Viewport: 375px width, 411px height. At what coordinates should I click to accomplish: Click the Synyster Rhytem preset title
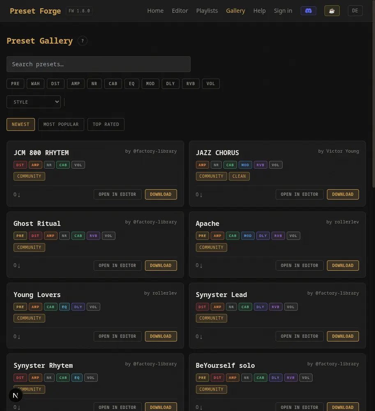point(43,365)
